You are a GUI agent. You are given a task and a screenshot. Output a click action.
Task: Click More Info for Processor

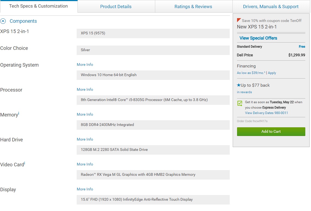[85, 89]
